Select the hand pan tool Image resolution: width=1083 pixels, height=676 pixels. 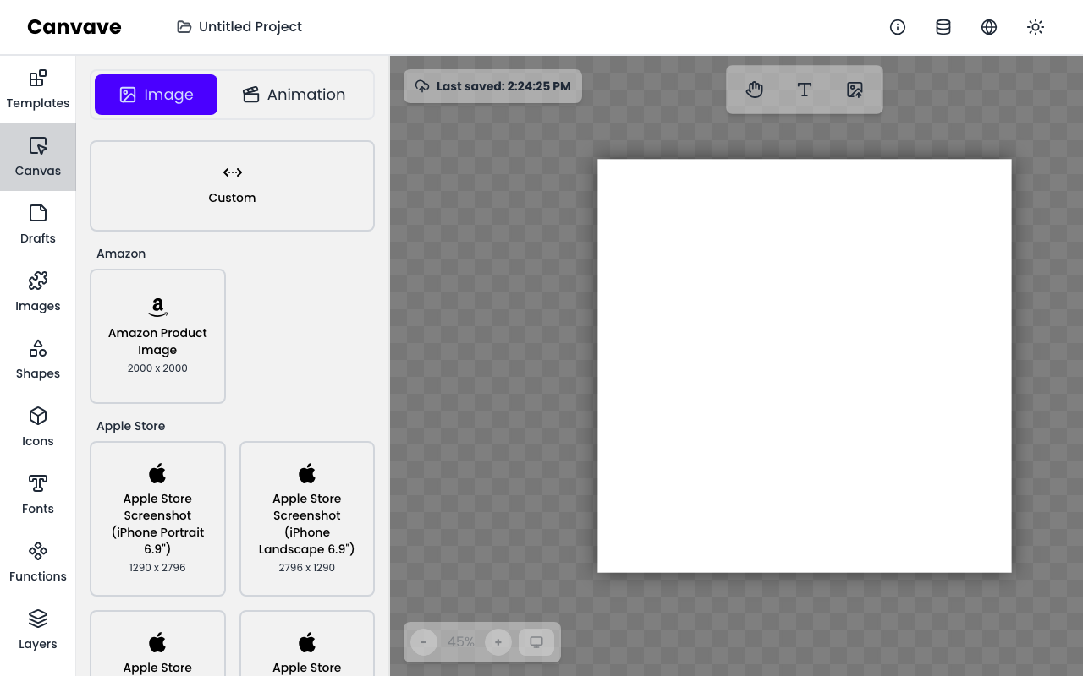[755, 90]
